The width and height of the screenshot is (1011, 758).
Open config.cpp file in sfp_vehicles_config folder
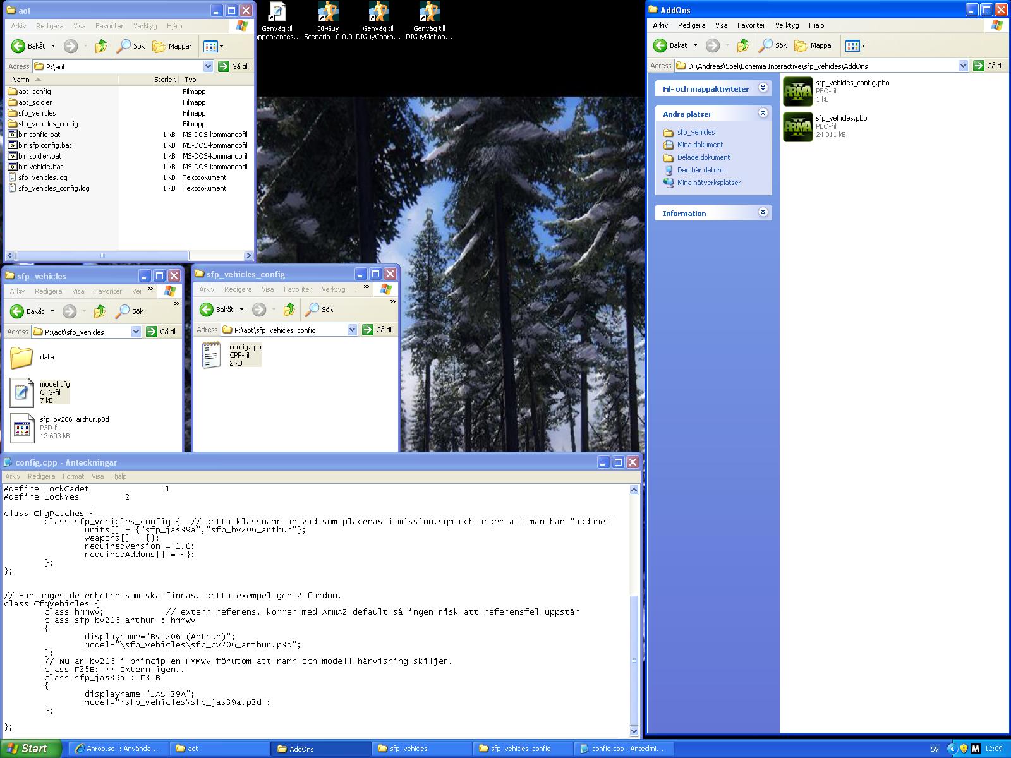tap(211, 354)
